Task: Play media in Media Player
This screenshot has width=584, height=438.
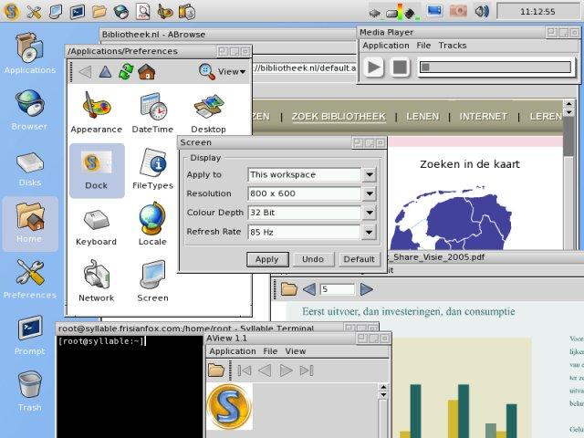Action: (x=373, y=68)
